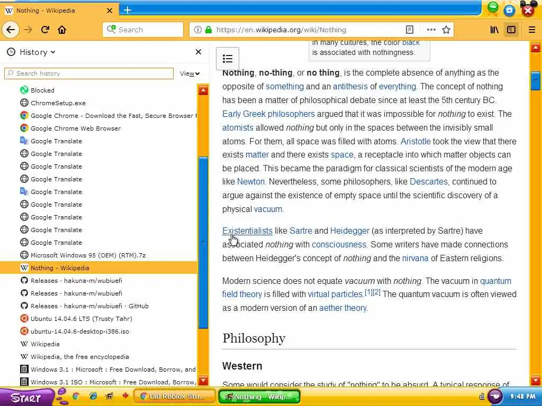Open the Blocked history entry
Screen dimensions: 542x406
coord(98,90)
